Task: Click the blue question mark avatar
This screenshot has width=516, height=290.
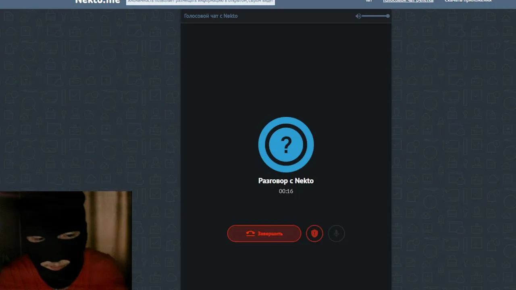Action: (286, 145)
